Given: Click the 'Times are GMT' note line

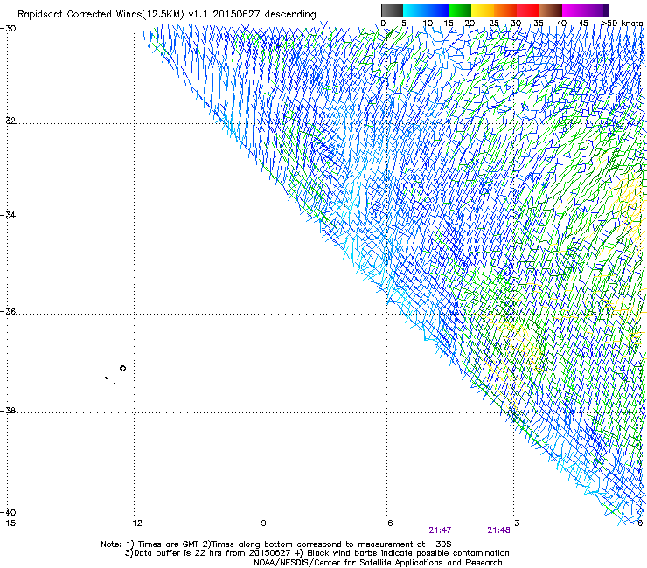Looking at the screenshot, I should [x=276, y=544].
